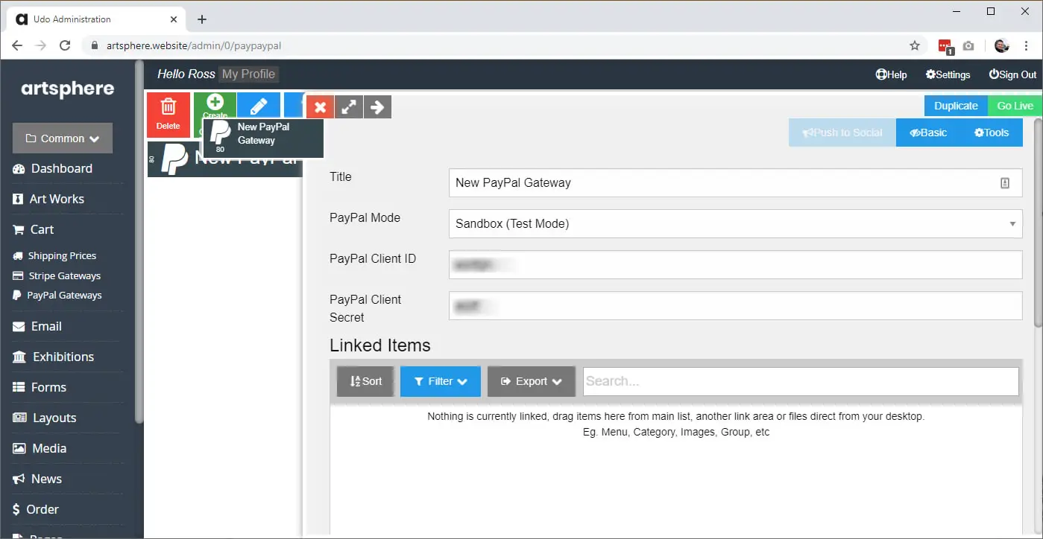1043x539 pixels.
Task: Open the Media section in sidebar
Action: pos(48,448)
